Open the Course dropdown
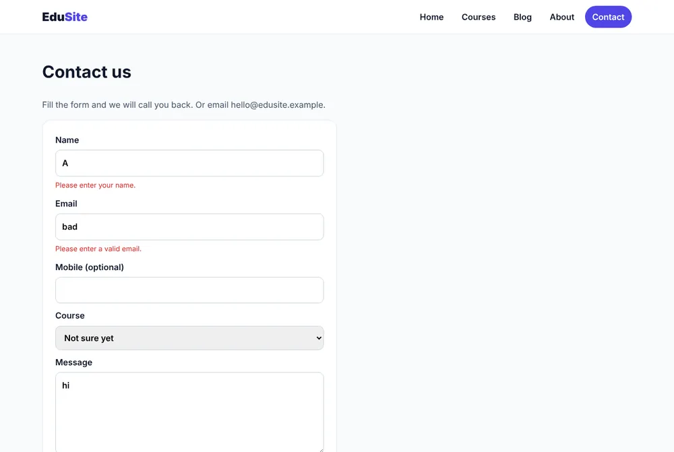 pyautogui.click(x=189, y=338)
